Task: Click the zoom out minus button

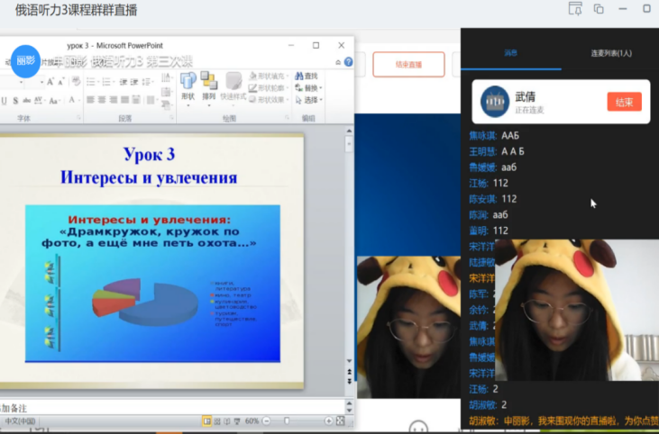Action: [267, 420]
